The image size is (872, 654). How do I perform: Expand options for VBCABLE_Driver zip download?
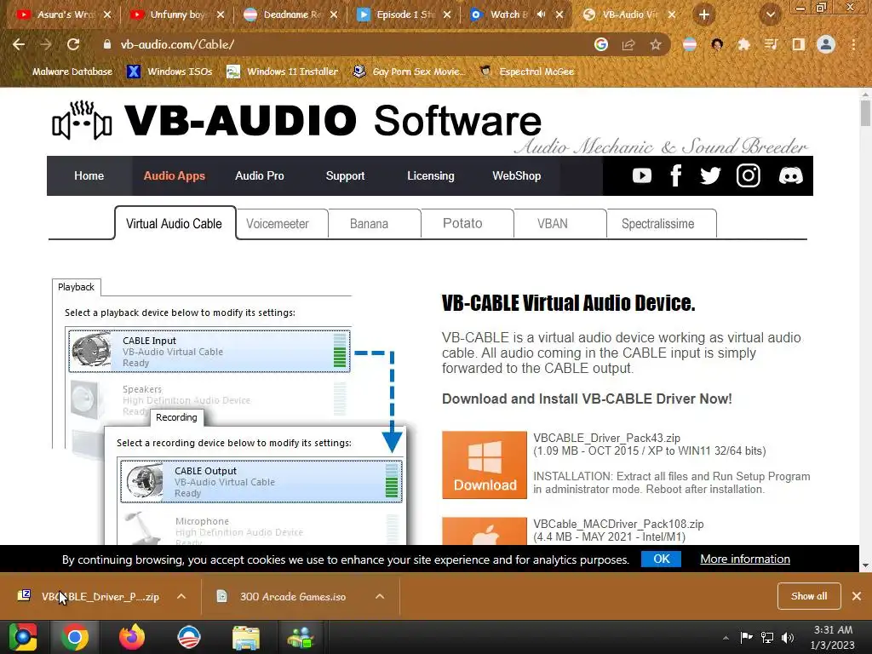pyautogui.click(x=181, y=596)
